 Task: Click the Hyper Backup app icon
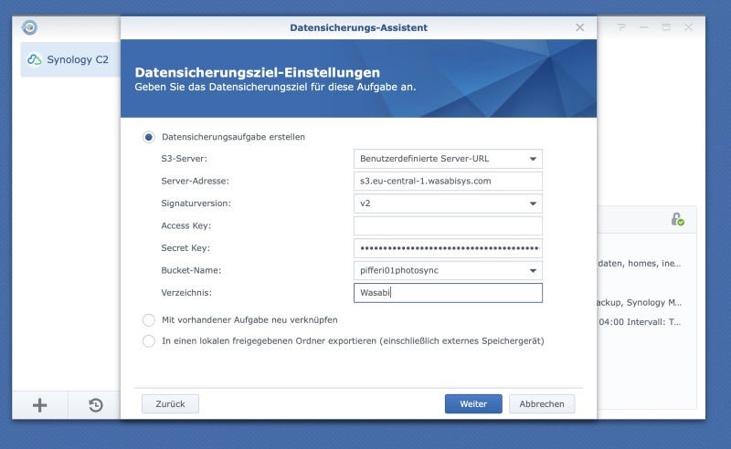[x=29, y=27]
